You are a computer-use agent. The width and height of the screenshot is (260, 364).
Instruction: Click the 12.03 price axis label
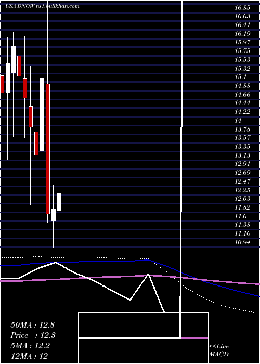click(242, 199)
